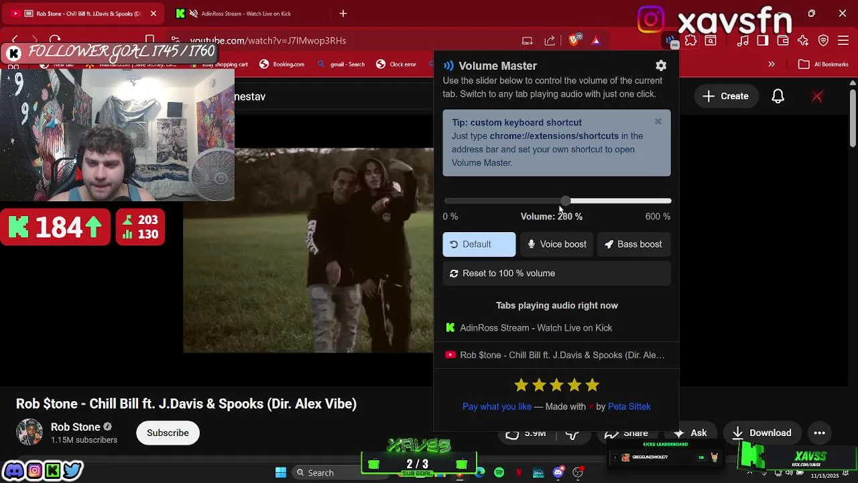Screen dimensions: 858x483
Task: Click the YouTube Share button
Action: (x=629, y=433)
